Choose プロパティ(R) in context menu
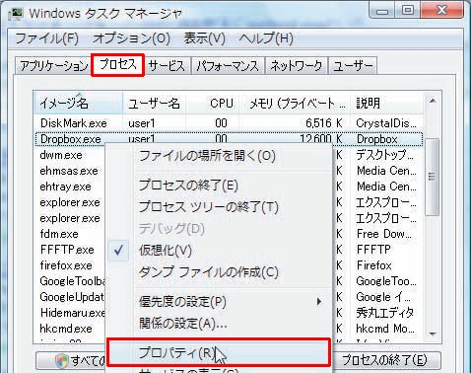The height and width of the screenshot is (373, 471). pos(218,353)
